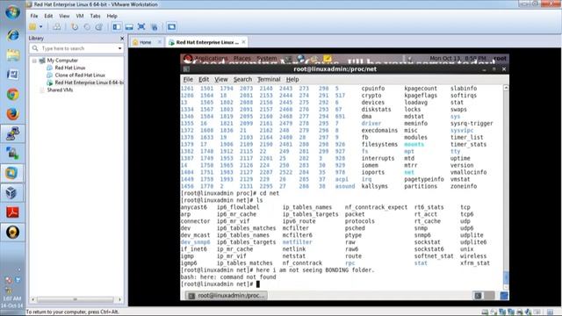562x316 pixels.
Task: Toggle the Library sidebar view icon
Action: [117, 27]
